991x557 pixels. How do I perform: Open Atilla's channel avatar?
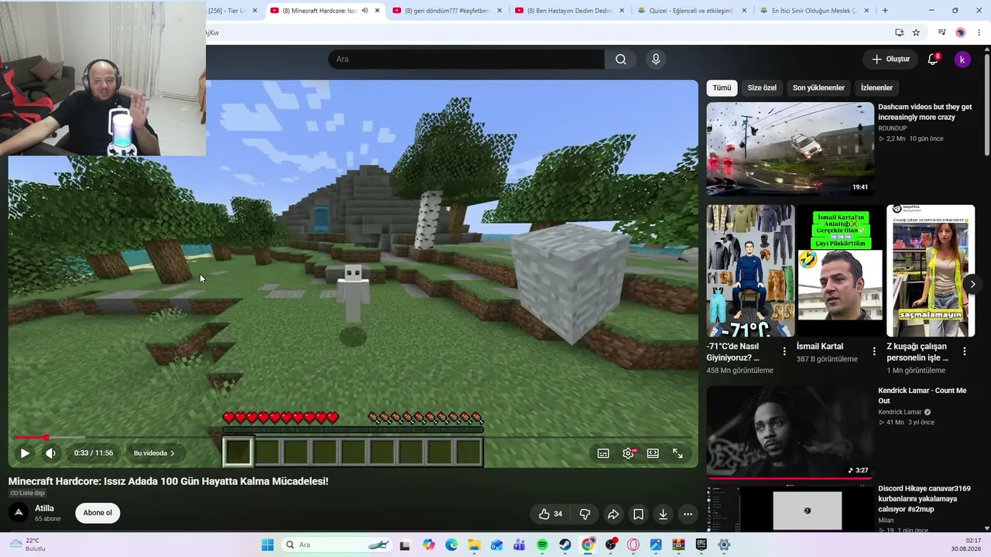click(x=19, y=512)
